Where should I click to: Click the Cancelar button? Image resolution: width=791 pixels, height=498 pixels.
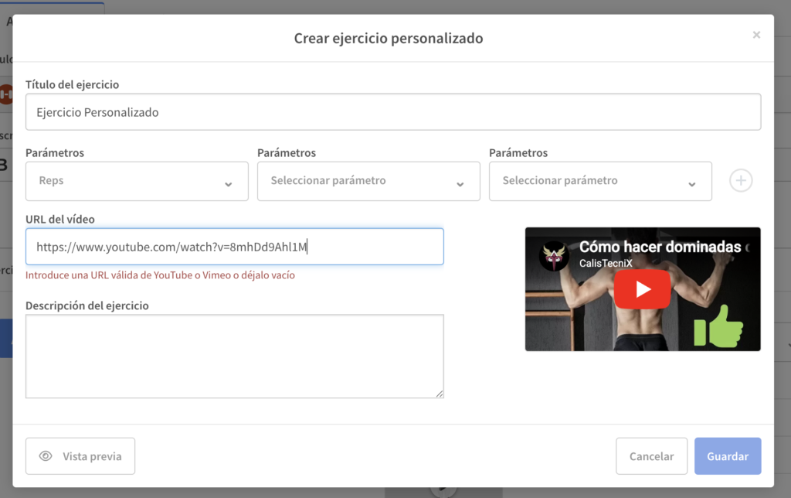coord(651,456)
